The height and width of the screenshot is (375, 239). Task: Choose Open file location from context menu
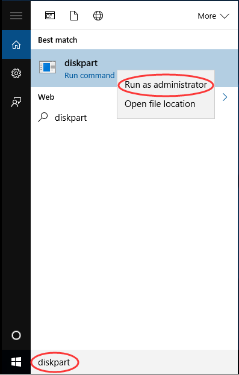coord(160,104)
